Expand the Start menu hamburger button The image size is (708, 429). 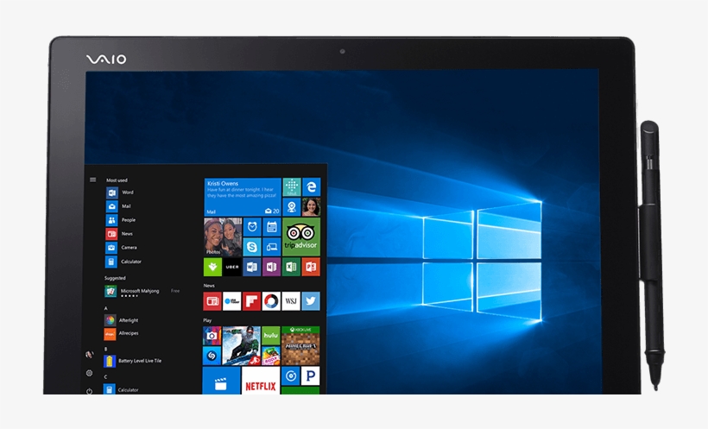(x=92, y=180)
